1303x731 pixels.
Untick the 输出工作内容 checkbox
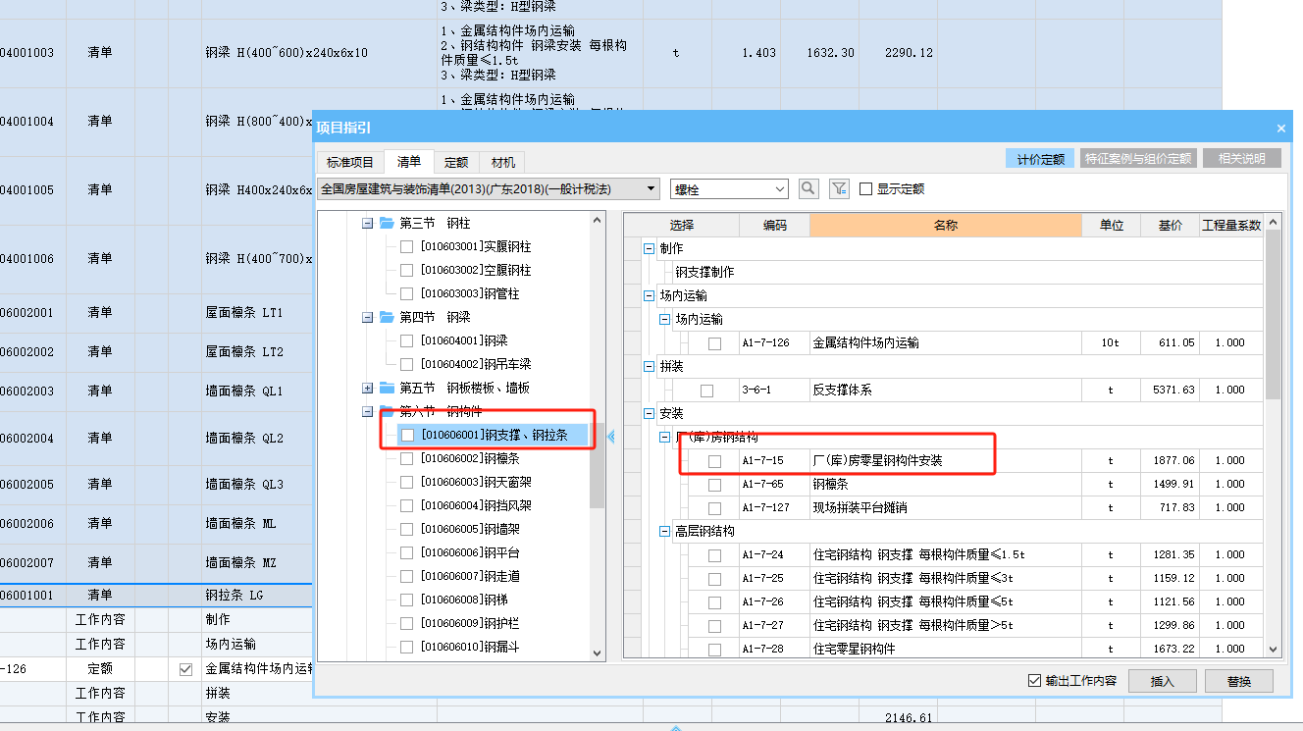coord(1034,680)
